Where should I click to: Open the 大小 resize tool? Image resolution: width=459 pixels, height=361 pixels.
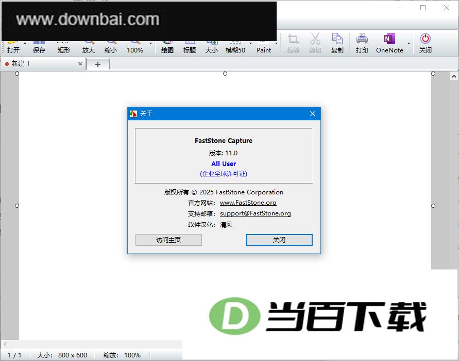point(212,47)
